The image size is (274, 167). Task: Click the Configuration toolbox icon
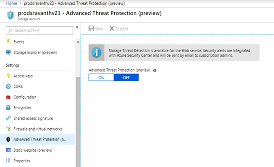pos(8,97)
